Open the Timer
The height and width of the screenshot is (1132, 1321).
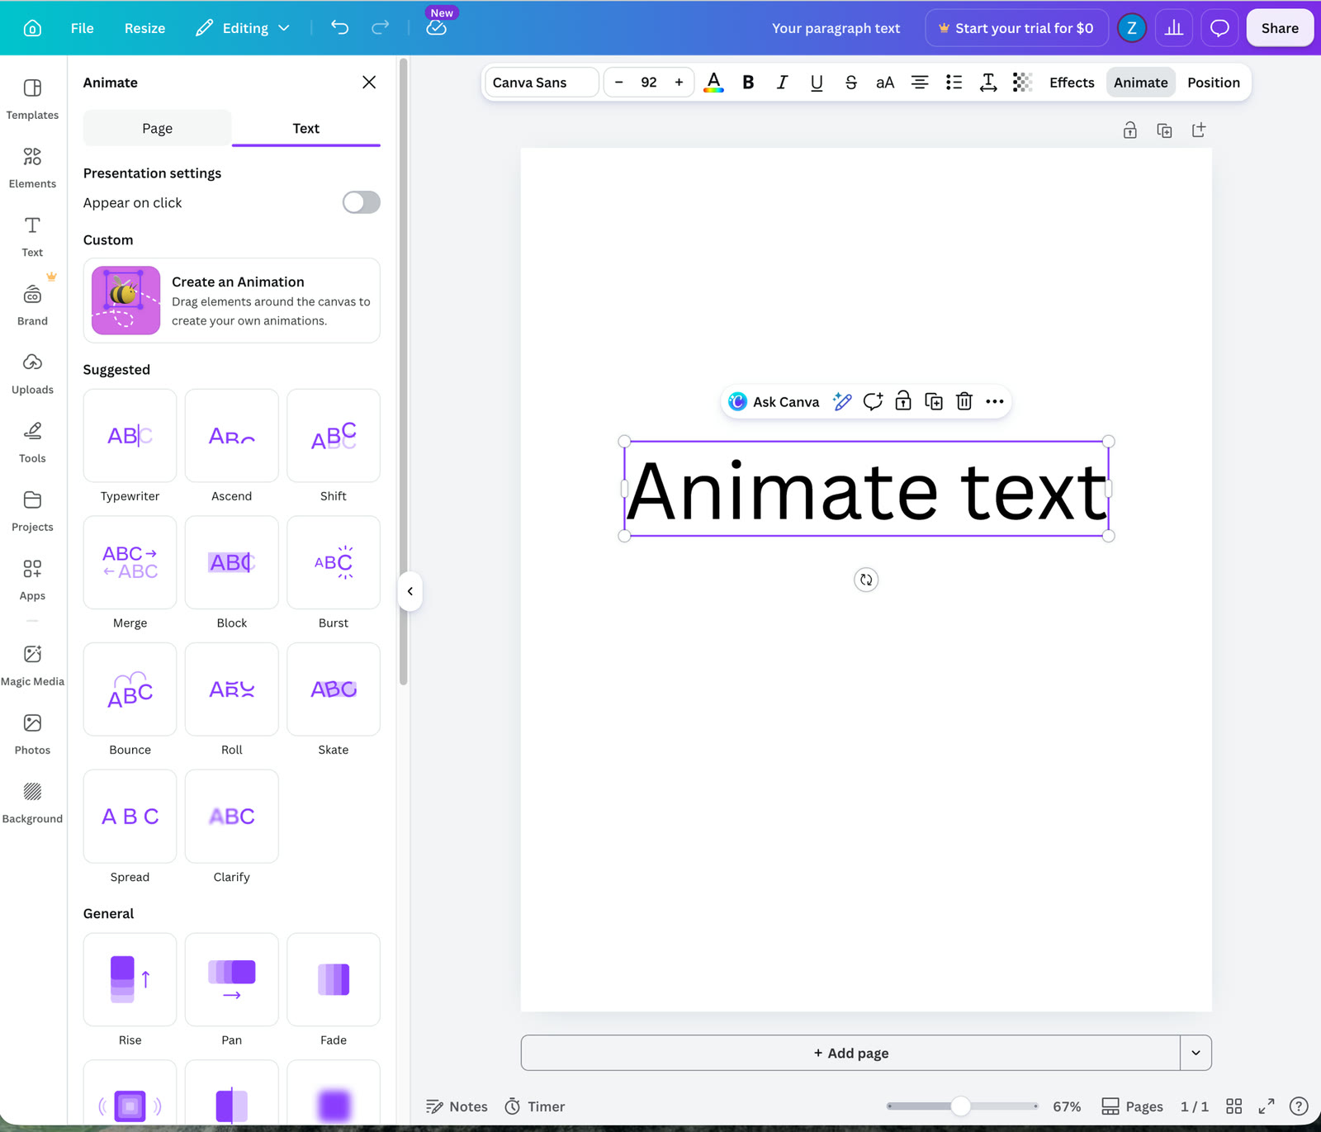[535, 1106]
